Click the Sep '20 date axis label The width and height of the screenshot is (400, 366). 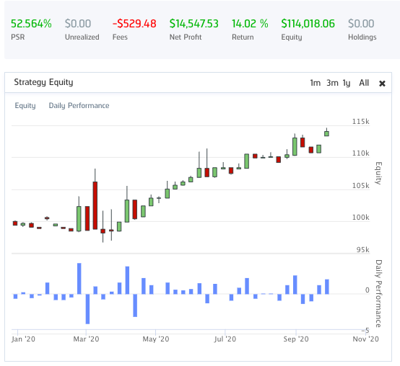[x=296, y=339]
